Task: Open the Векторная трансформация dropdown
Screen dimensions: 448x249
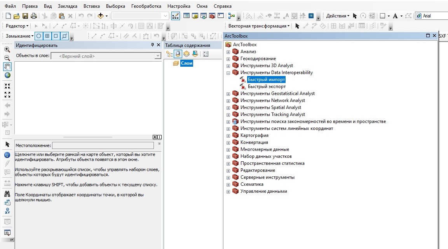Action: (x=259, y=26)
